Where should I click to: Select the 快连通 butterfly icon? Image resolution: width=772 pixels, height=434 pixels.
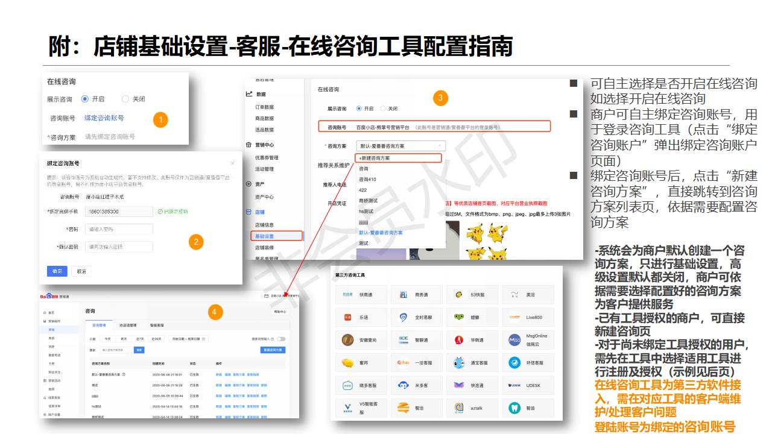(459, 385)
